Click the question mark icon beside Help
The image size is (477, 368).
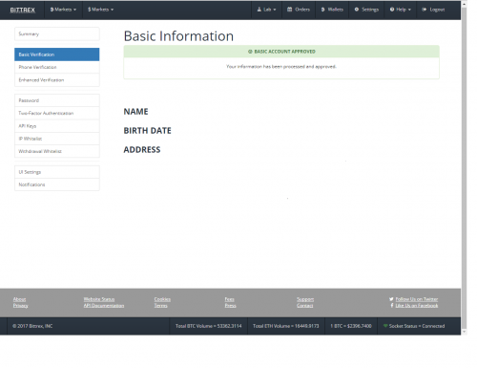(392, 10)
